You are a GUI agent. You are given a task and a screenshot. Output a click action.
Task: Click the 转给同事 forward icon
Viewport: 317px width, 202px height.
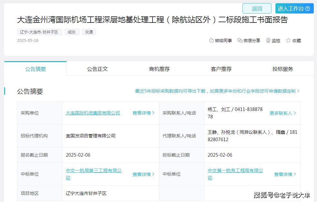[x=212, y=41]
